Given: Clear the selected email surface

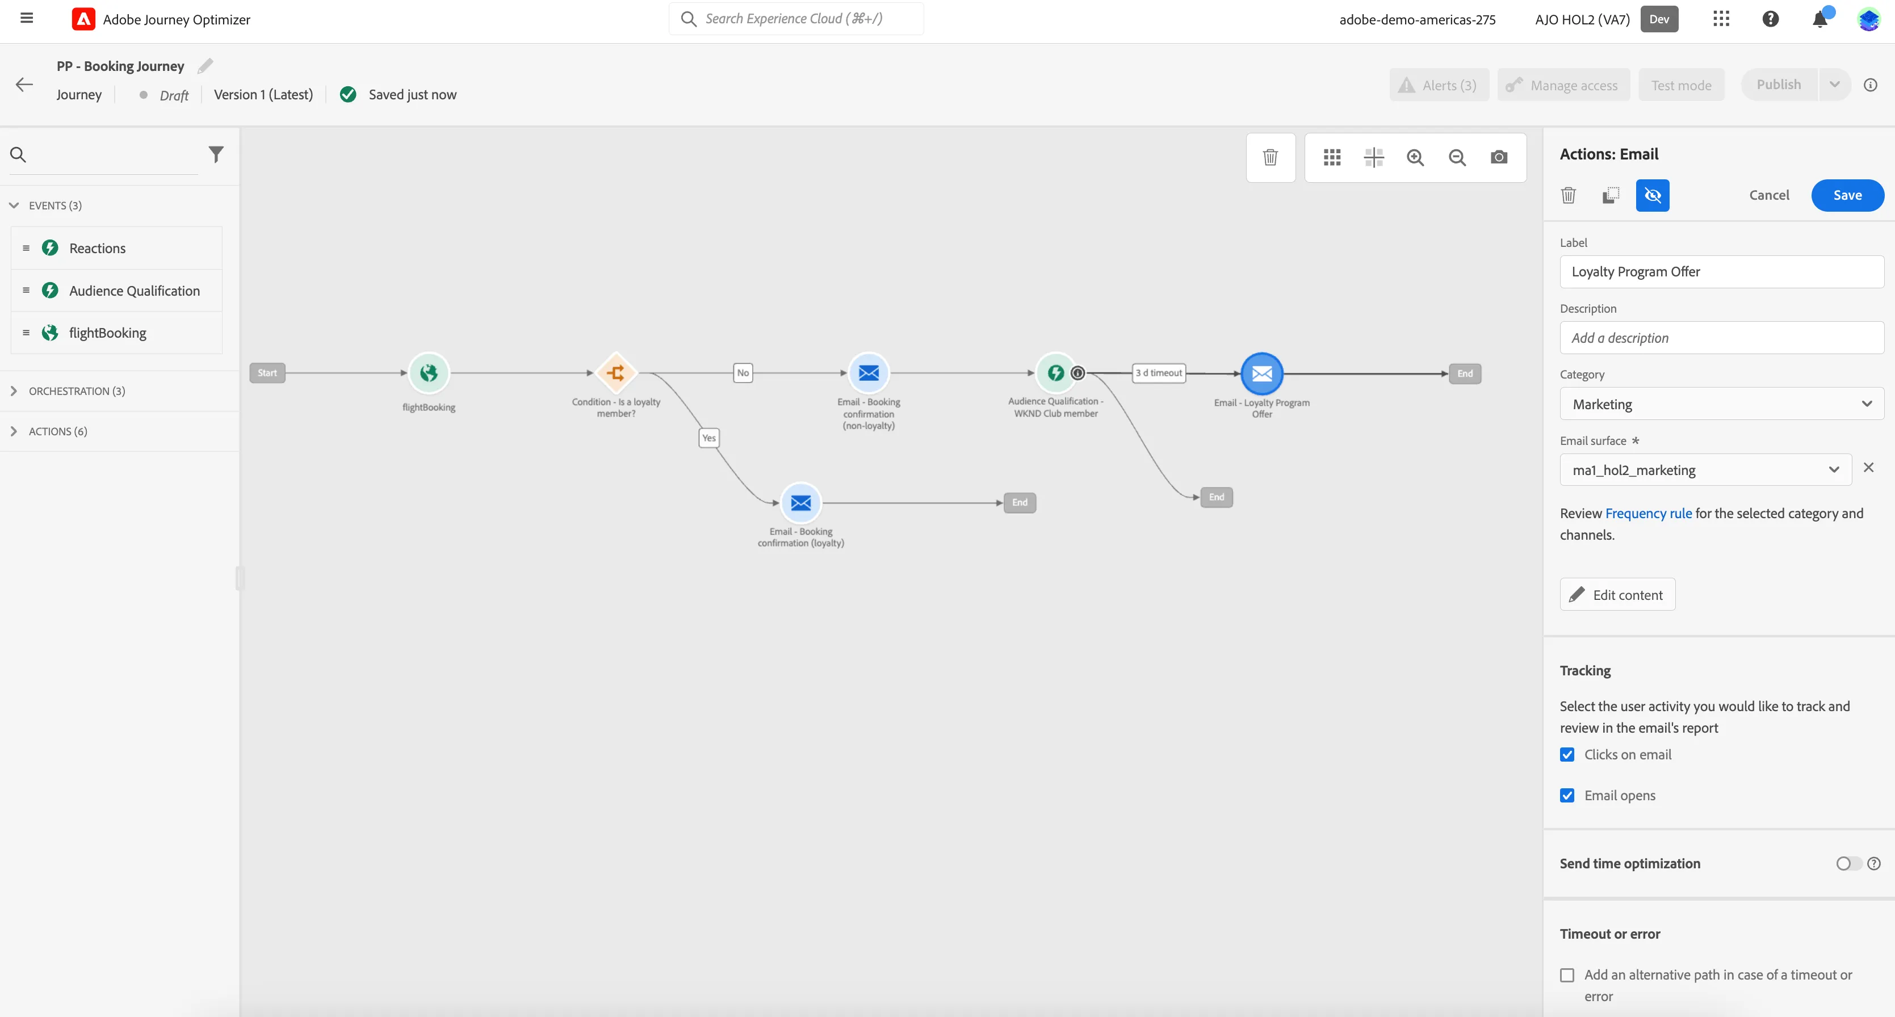Looking at the screenshot, I should pos(1868,468).
